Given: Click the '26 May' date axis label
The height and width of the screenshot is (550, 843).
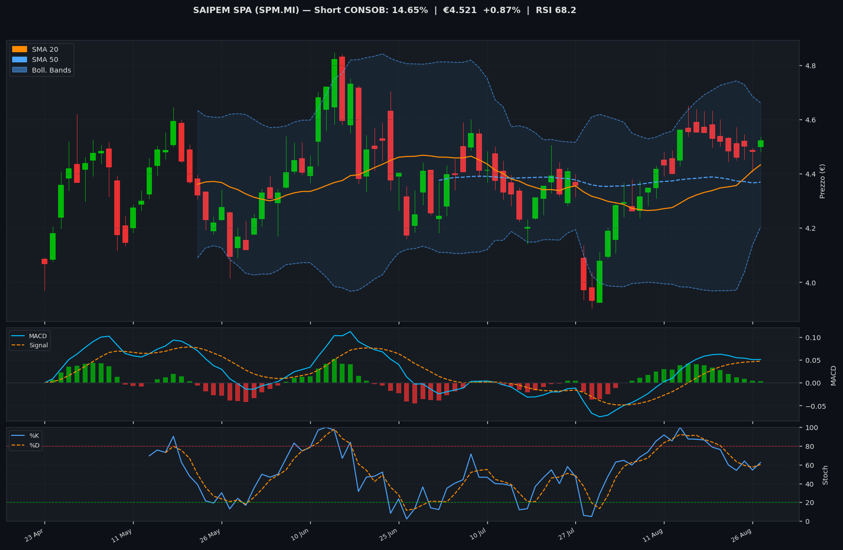Looking at the screenshot, I should click(x=211, y=535).
